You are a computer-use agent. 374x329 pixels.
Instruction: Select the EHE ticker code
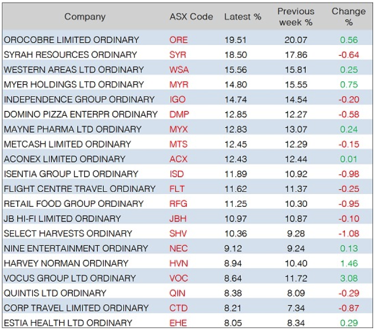tap(178, 323)
